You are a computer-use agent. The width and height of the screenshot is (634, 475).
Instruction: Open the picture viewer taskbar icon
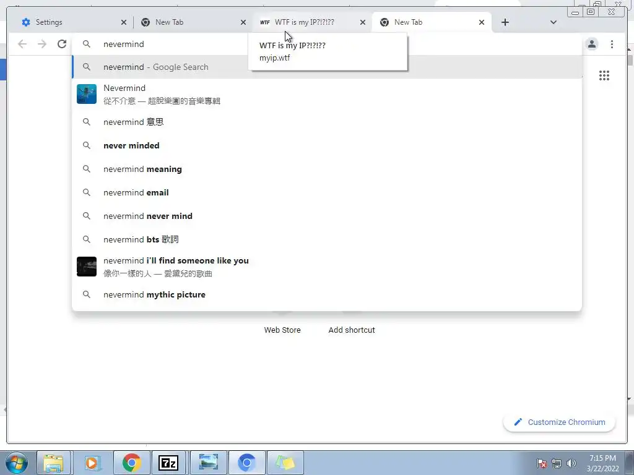point(208,463)
